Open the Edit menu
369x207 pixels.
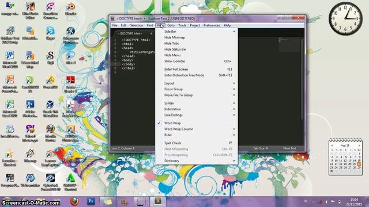coord(123,25)
